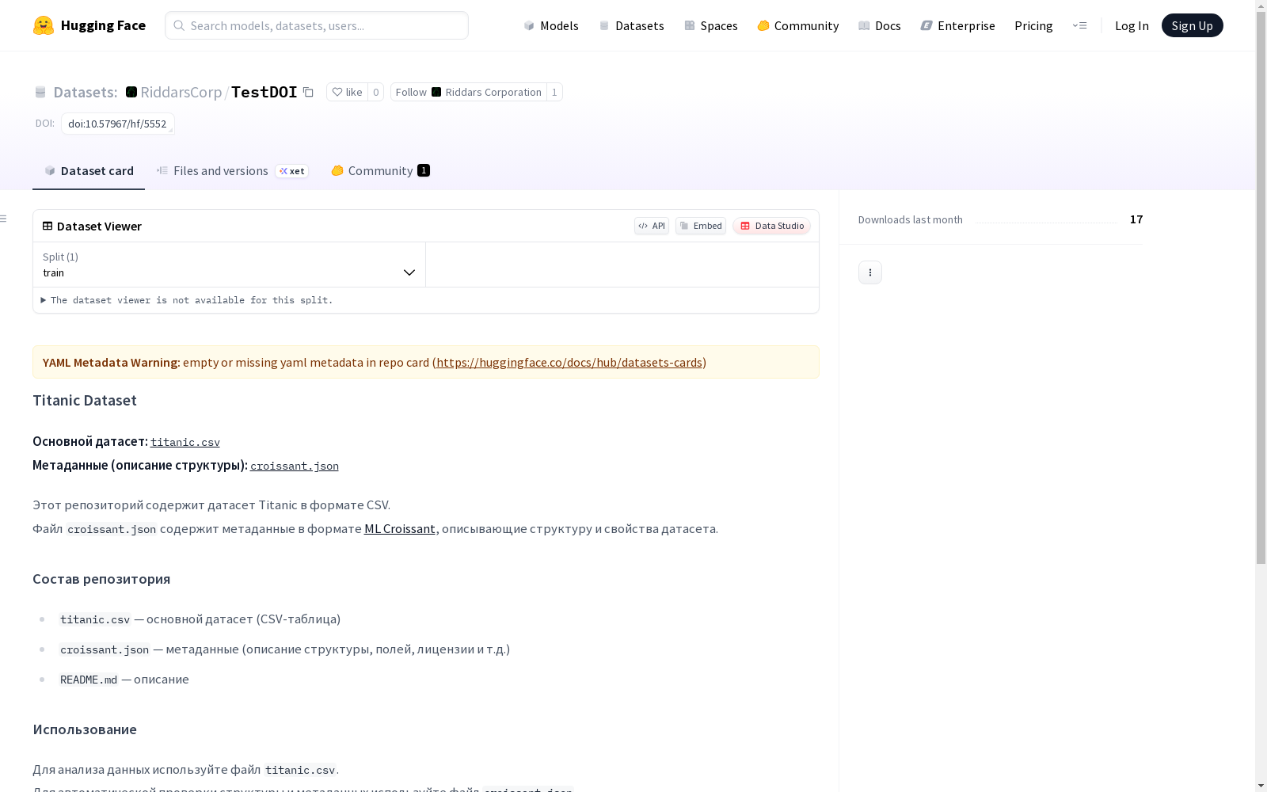Screen dimensions: 1267x792
Task: Open the Files and versions tab
Action: [x=232, y=170]
